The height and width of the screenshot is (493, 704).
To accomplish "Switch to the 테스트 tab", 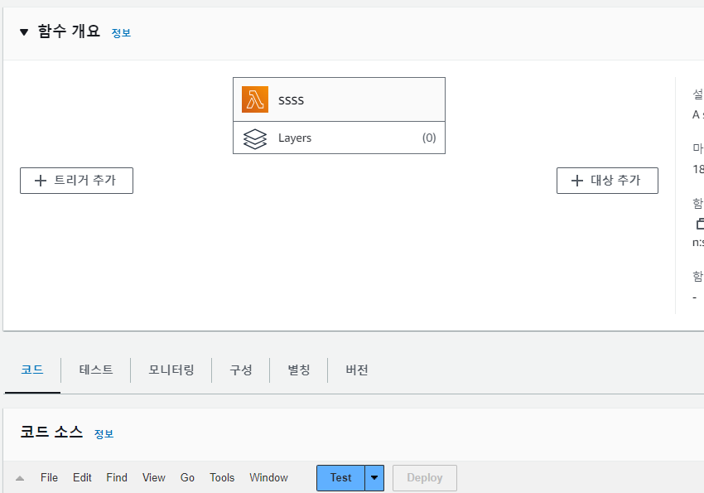I will point(96,370).
